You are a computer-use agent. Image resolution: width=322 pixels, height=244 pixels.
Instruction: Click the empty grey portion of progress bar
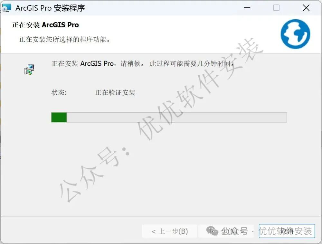click(176, 117)
